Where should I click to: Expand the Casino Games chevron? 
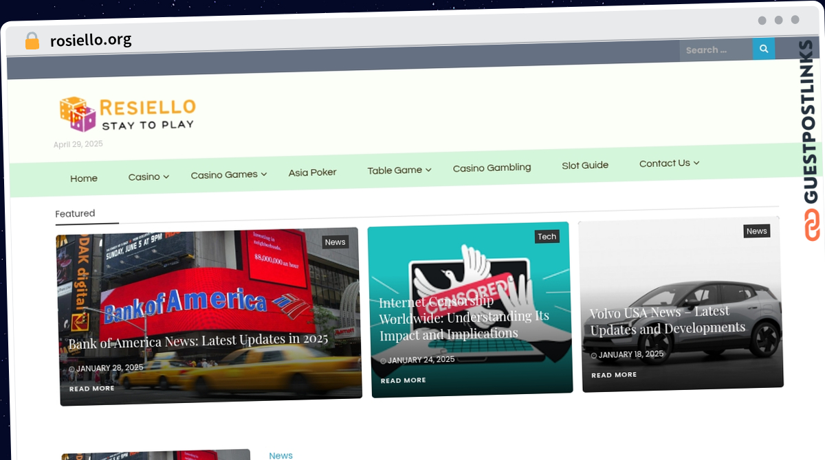(263, 174)
